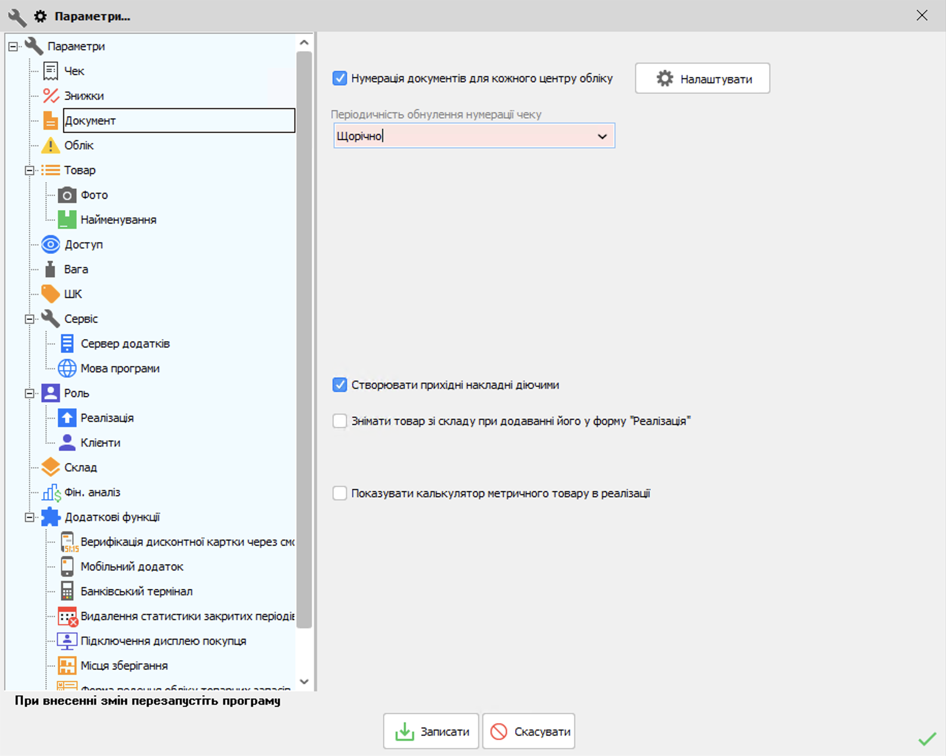Click the puzzle icon for Додаткові функції

click(x=51, y=517)
